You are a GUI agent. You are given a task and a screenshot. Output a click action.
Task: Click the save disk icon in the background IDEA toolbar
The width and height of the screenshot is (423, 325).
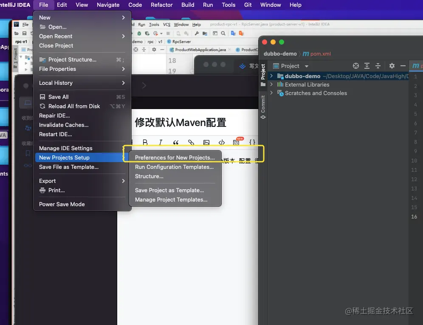[25, 34]
